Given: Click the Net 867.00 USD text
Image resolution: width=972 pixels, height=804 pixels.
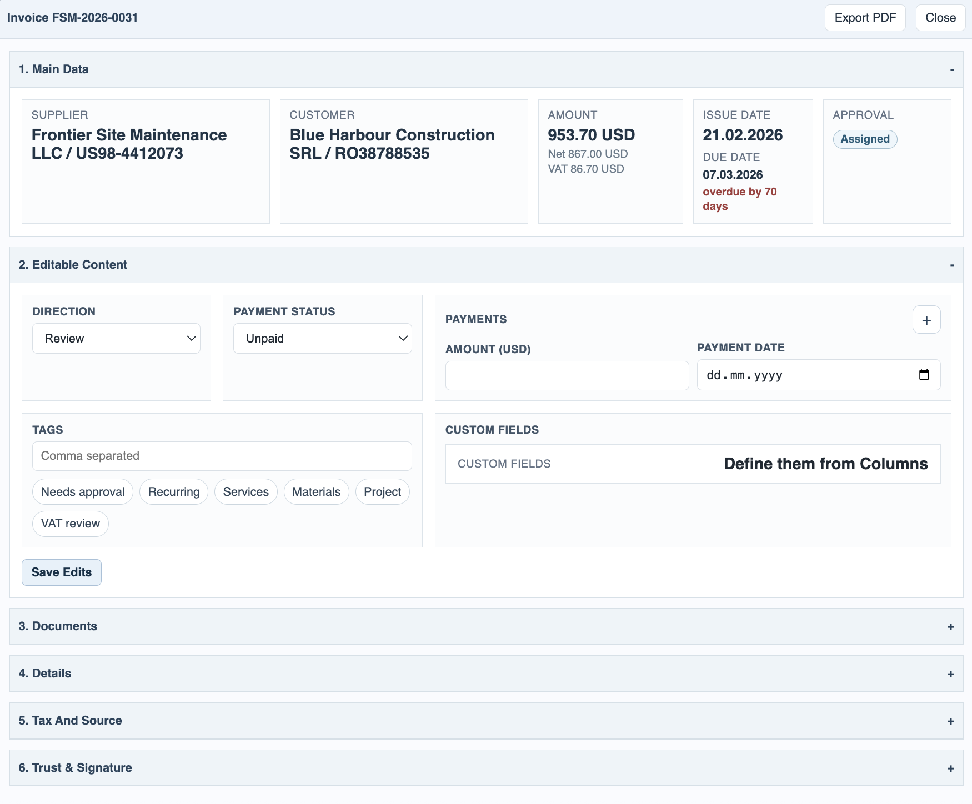Looking at the screenshot, I should pos(588,154).
